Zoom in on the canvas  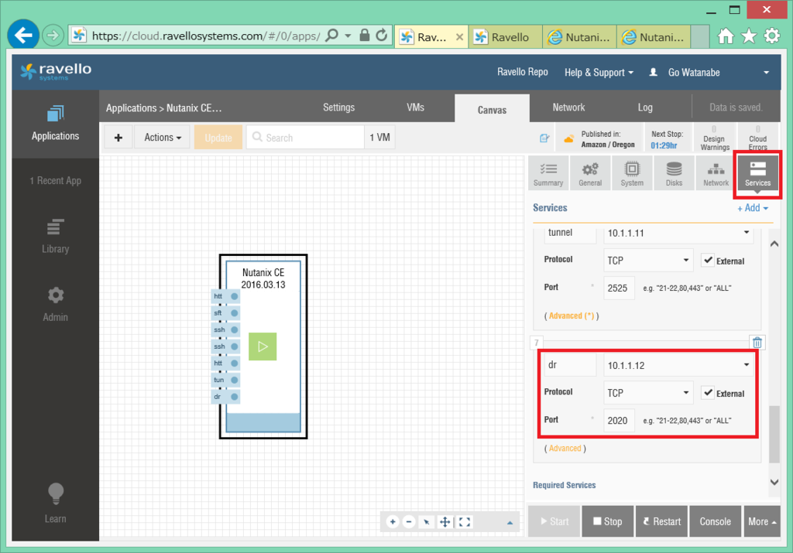[x=393, y=522]
